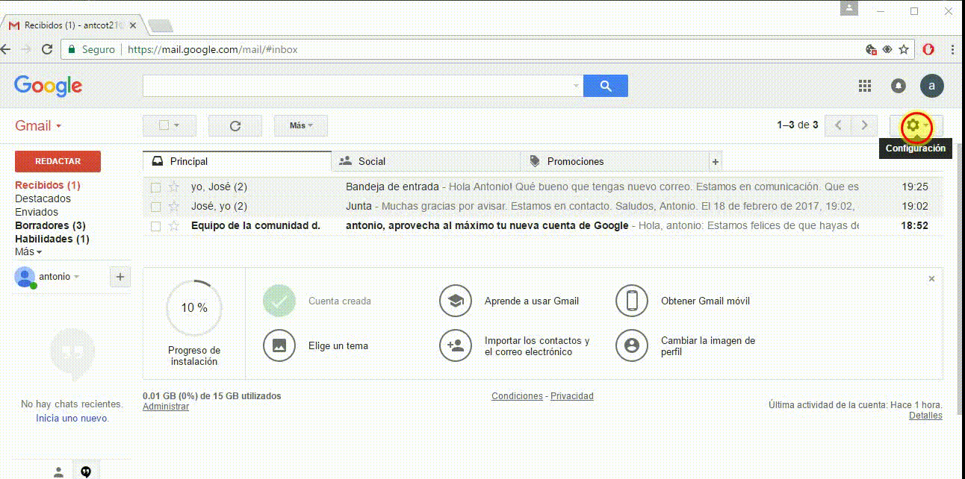Switch to the Principal tab

click(x=237, y=161)
